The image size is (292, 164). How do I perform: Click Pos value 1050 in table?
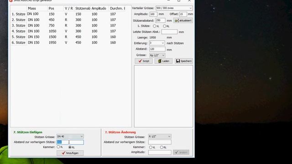tap(52, 31)
